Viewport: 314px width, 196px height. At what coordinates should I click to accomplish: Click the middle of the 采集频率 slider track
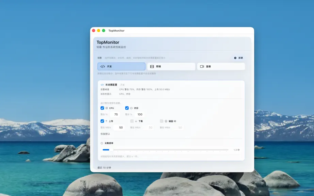[166, 150]
